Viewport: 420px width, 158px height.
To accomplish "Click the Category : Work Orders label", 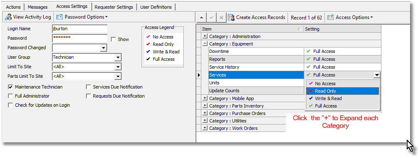I will [233, 128].
